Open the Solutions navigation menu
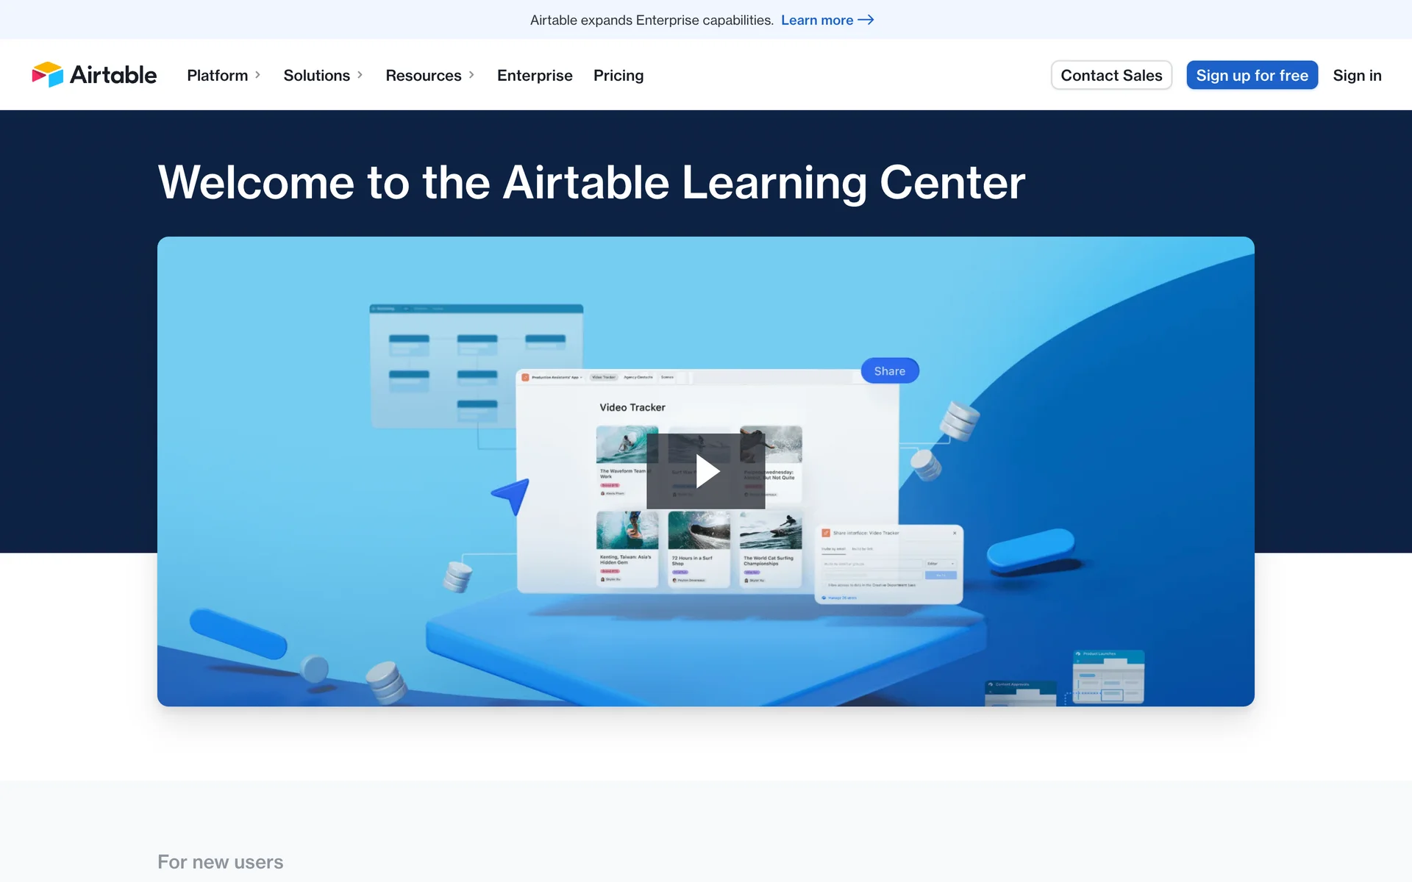This screenshot has width=1412, height=882. point(316,75)
